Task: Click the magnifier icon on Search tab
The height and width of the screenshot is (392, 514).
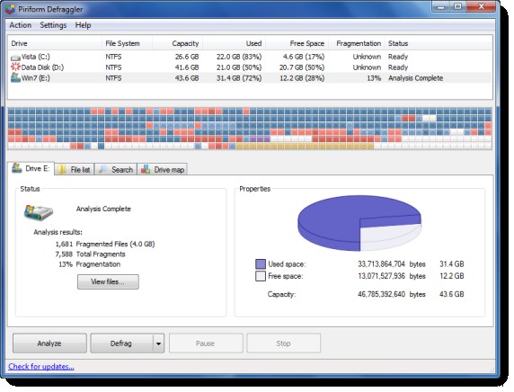Action: pos(103,170)
